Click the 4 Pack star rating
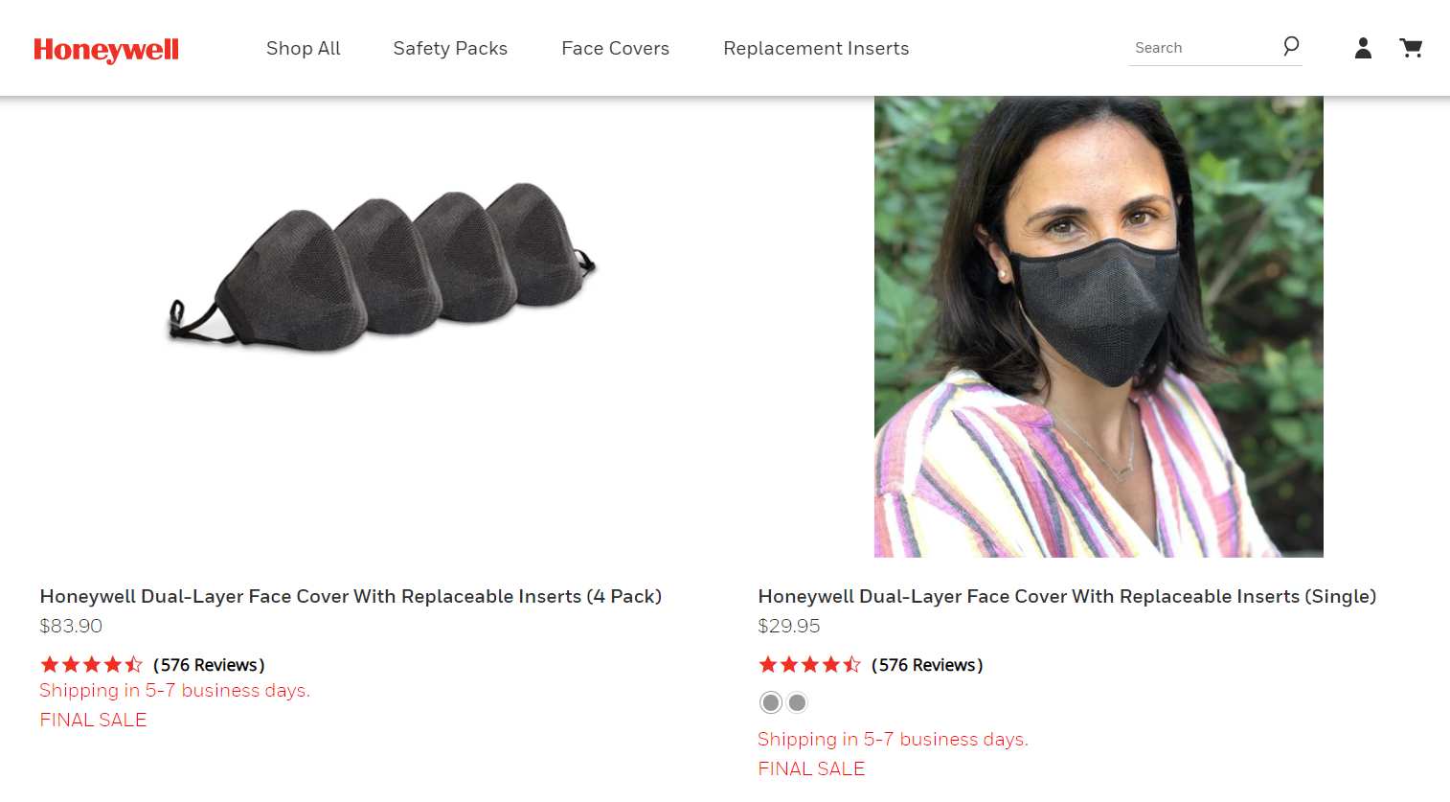1450x802 pixels. tap(92, 664)
